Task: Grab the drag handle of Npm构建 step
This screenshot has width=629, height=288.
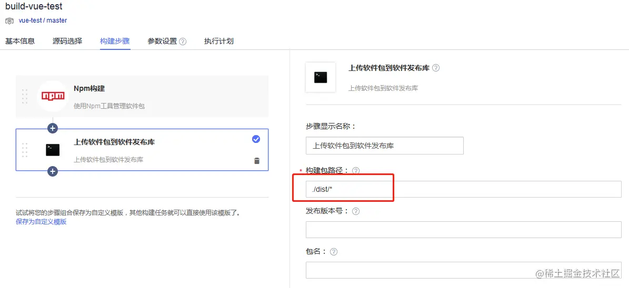Action: coord(24,96)
